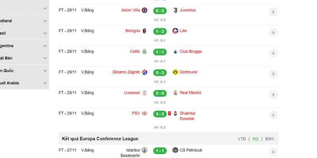
Task: Click the Aston Villa club crest
Action: point(145,10)
